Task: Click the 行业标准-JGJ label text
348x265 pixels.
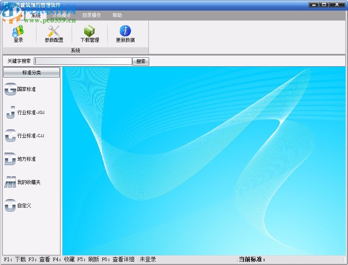Action: tap(31, 112)
